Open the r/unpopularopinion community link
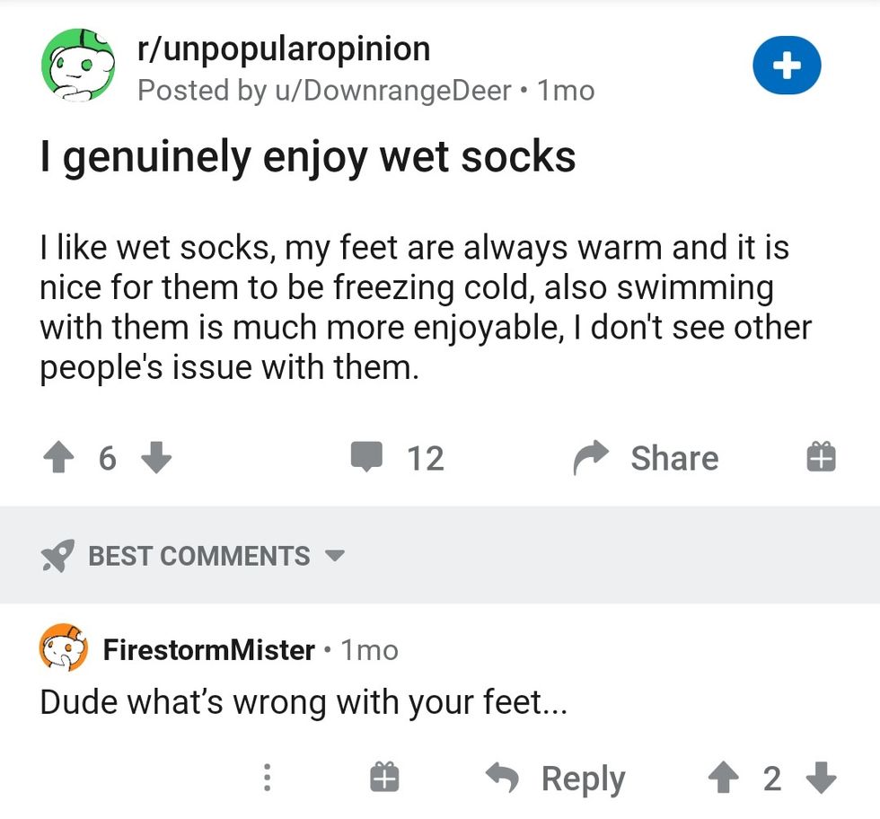The image size is (880, 819). pyautogui.click(x=284, y=49)
